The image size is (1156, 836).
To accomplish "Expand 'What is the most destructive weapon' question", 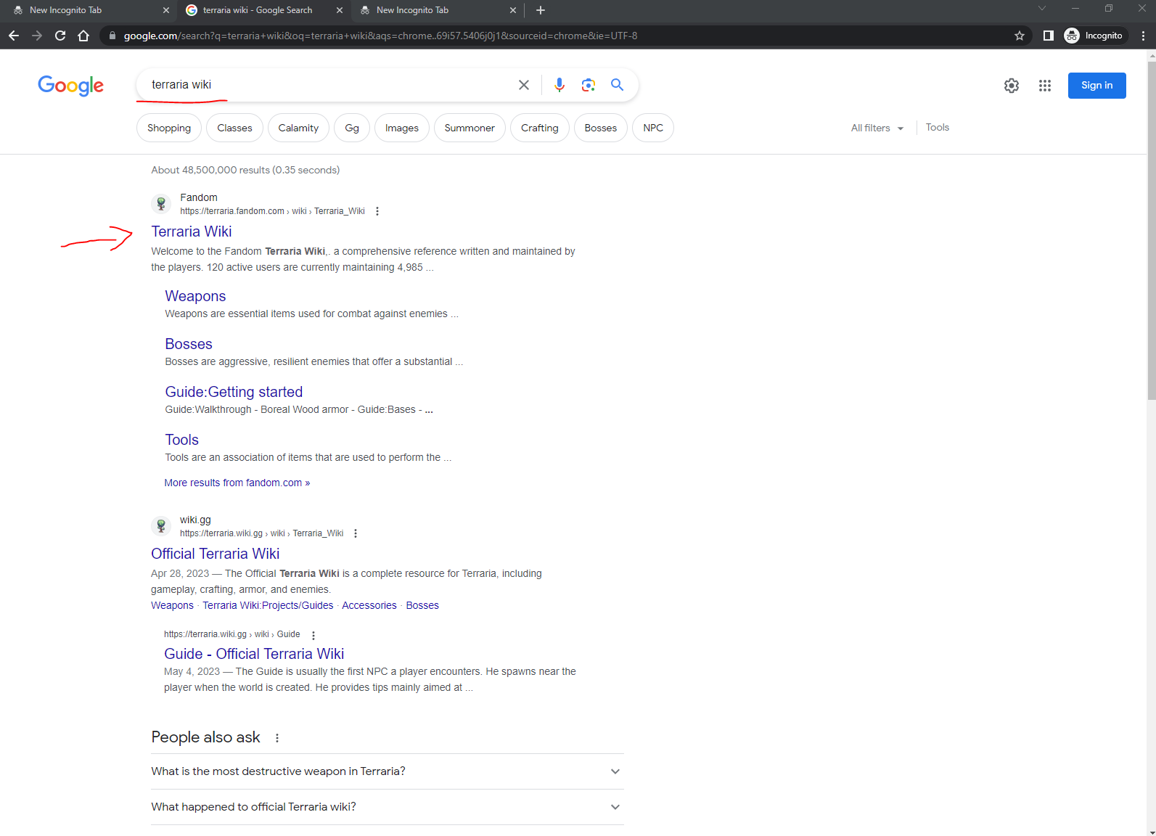I will 388,771.
